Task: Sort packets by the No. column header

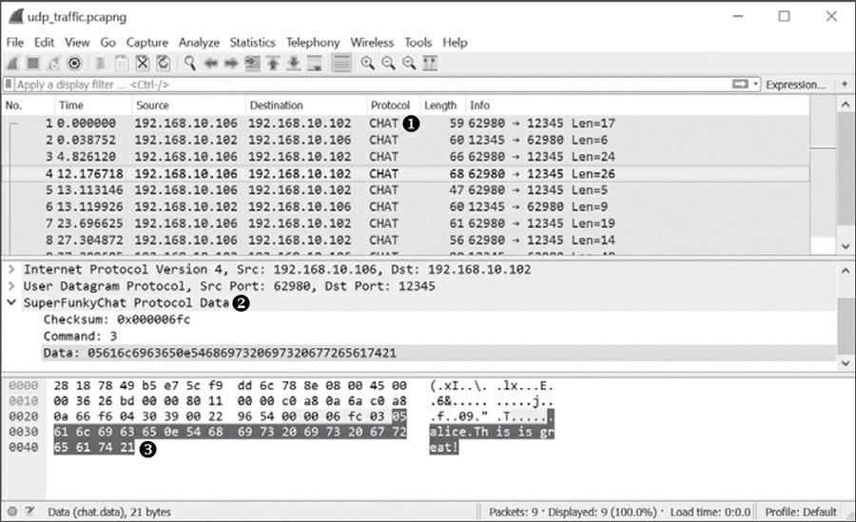Action: pos(29,106)
